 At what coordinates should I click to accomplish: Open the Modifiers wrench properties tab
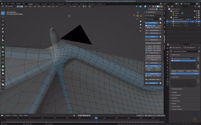click(168, 70)
